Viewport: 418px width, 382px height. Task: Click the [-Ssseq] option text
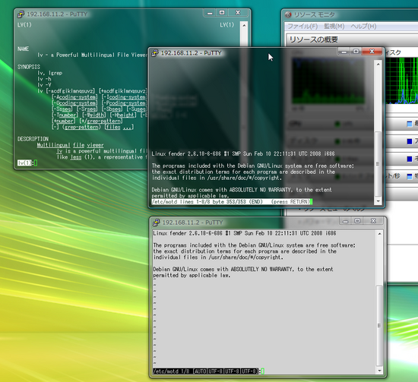(62, 109)
